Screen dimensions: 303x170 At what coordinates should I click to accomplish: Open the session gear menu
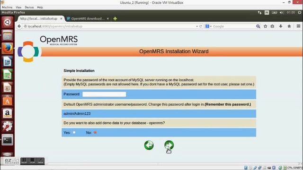click(300, 13)
